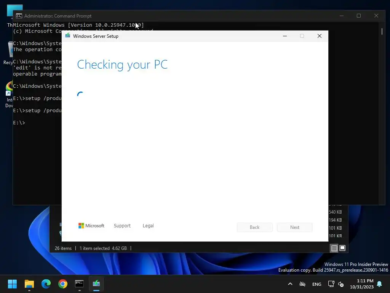The width and height of the screenshot is (390, 293).
Task: Maximize the Command Prompt window
Action: click(359, 16)
